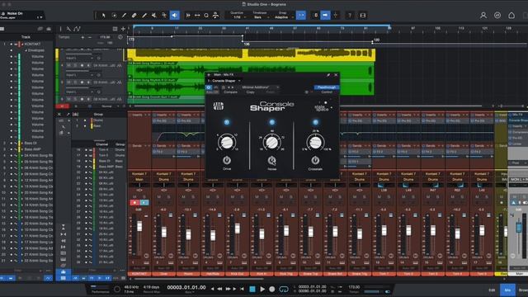Toggle Console Shaper plugin power button
Viewport: 528px width, 297px height.
click(209, 87)
